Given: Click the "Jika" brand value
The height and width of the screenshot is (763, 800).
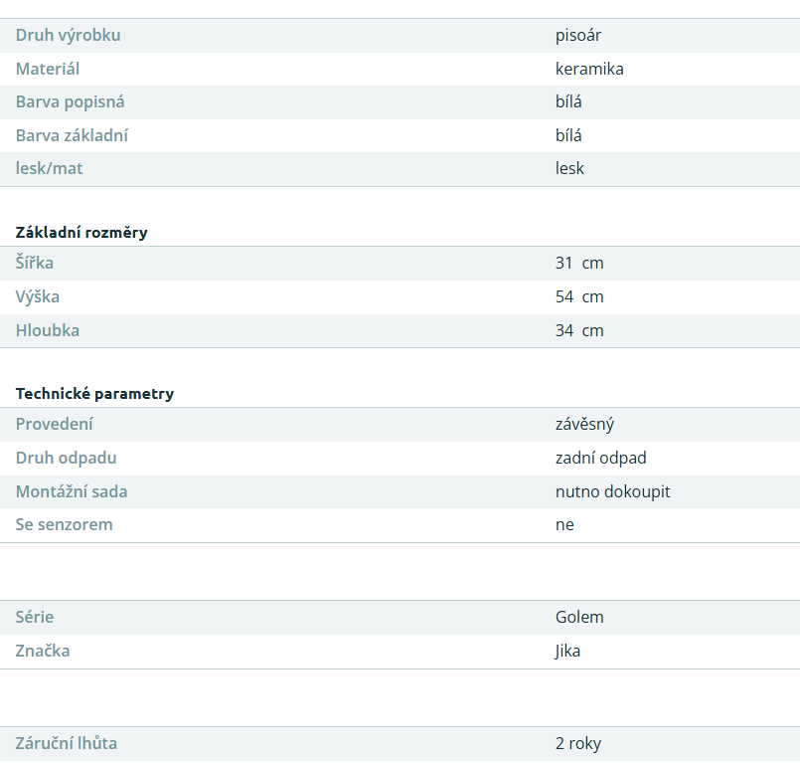Looking at the screenshot, I should 567,652.
